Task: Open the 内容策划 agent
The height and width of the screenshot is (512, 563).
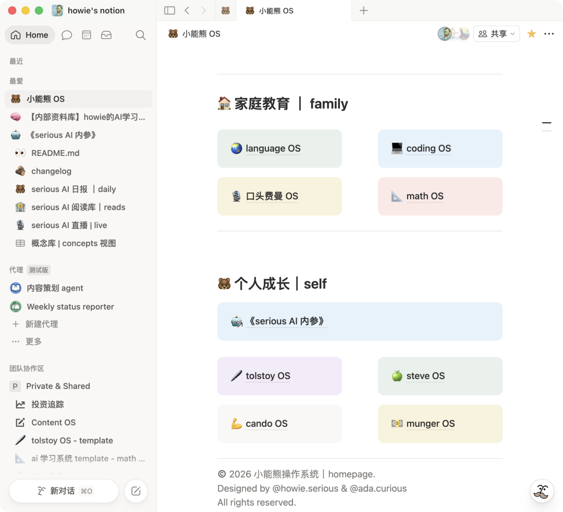Action: click(x=78, y=288)
